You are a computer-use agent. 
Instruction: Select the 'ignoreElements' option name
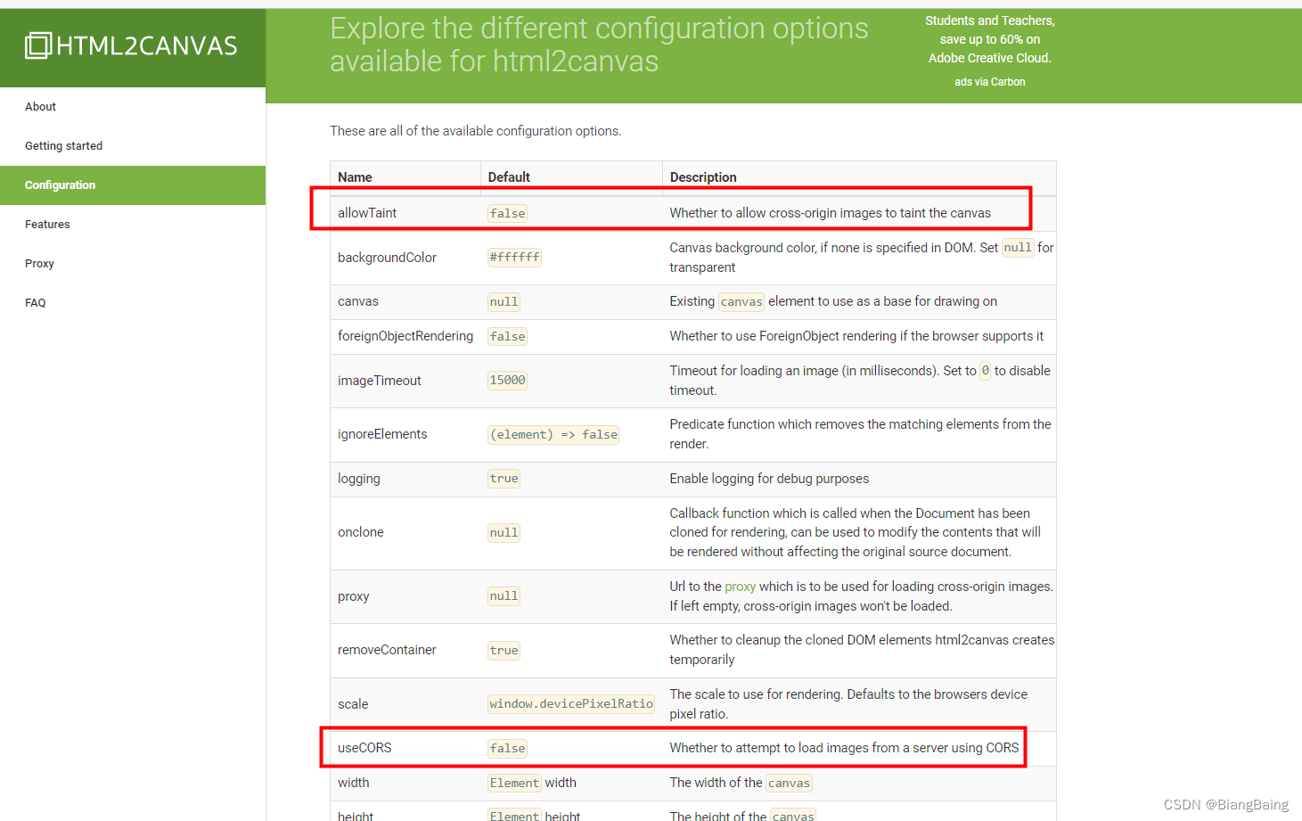pos(382,434)
